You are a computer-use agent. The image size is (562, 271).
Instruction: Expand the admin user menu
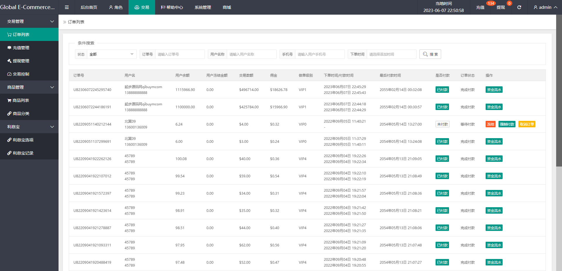(x=545, y=7)
